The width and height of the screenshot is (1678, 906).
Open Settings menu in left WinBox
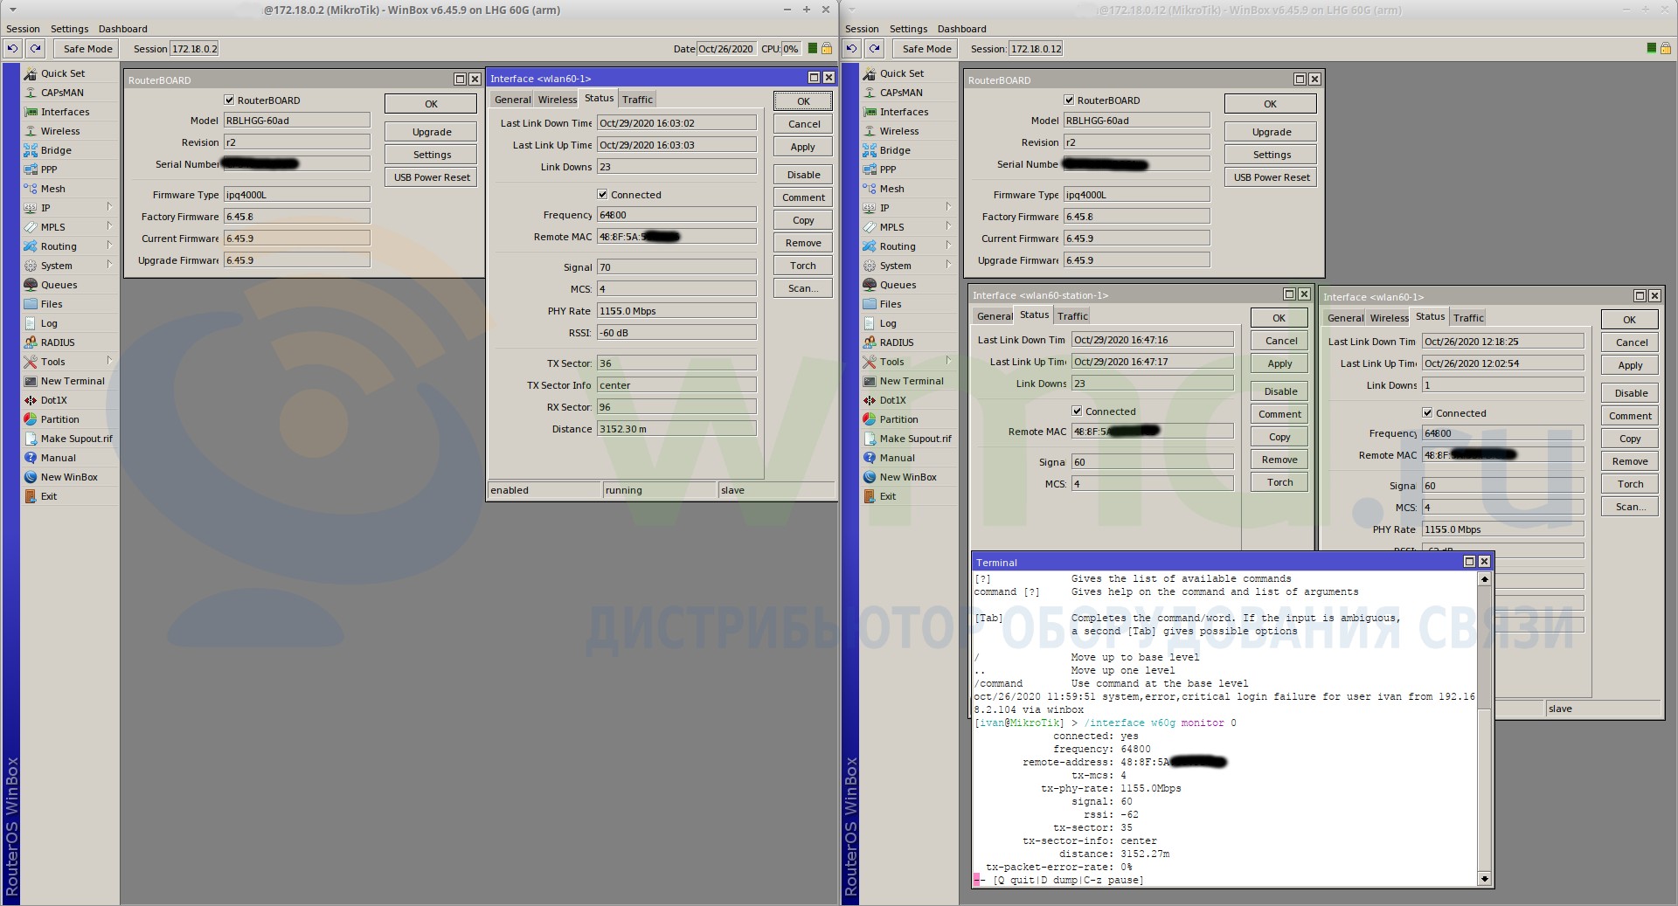click(x=69, y=29)
